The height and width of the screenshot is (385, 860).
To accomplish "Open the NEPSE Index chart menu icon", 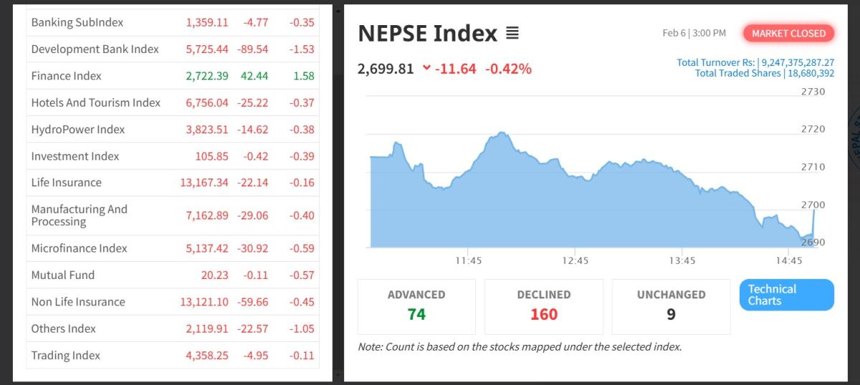I will 512,34.
